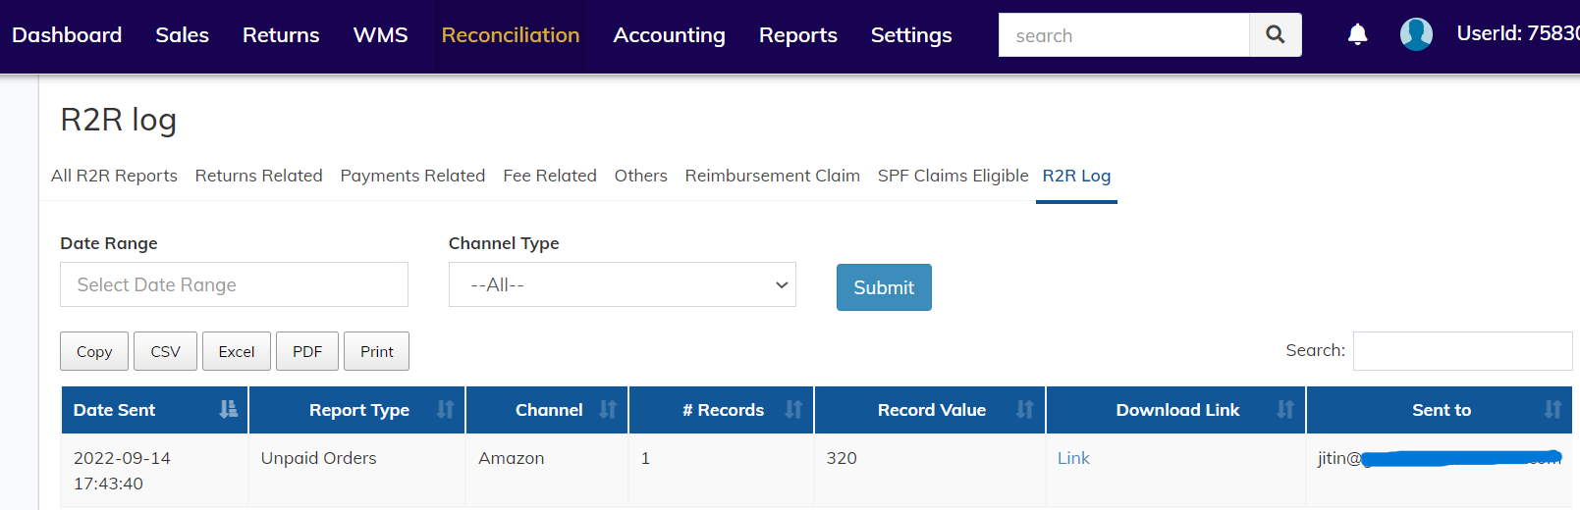
Task: Sort table by Date Sent column icon
Action: (x=228, y=409)
